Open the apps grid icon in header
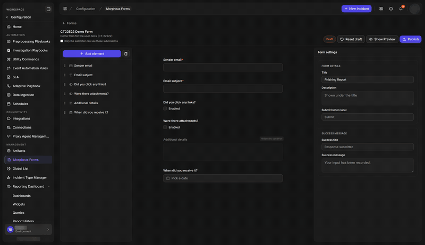Viewport: 425px width, 245px height. pyautogui.click(x=381, y=9)
